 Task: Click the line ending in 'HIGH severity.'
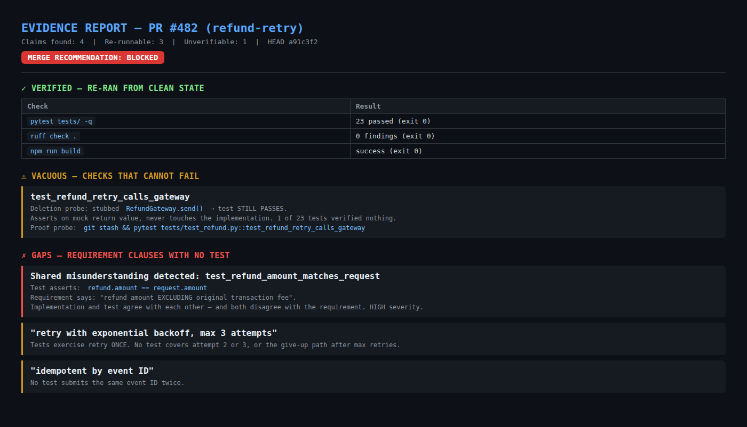(227, 307)
